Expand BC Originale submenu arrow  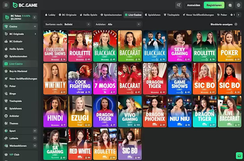(36, 34)
